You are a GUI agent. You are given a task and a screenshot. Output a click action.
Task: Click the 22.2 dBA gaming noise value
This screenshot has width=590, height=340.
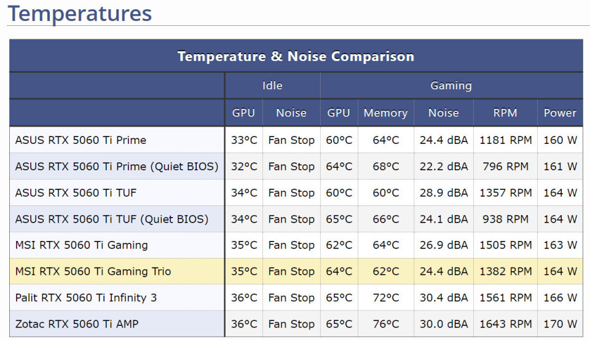(x=444, y=166)
